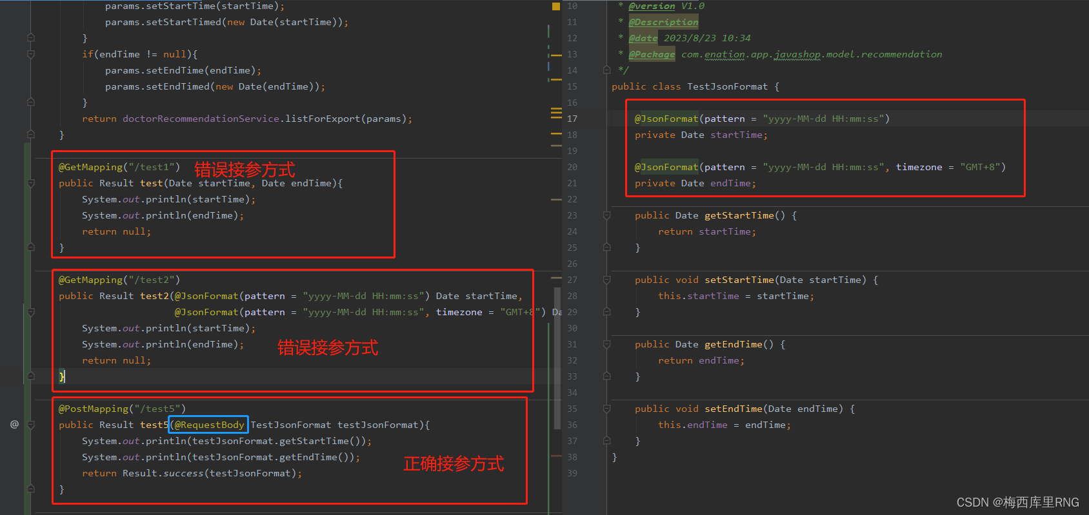Click listForExport(params) method call
This screenshot has height=515, width=1089.
pyautogui.click(x=346, y=119)
